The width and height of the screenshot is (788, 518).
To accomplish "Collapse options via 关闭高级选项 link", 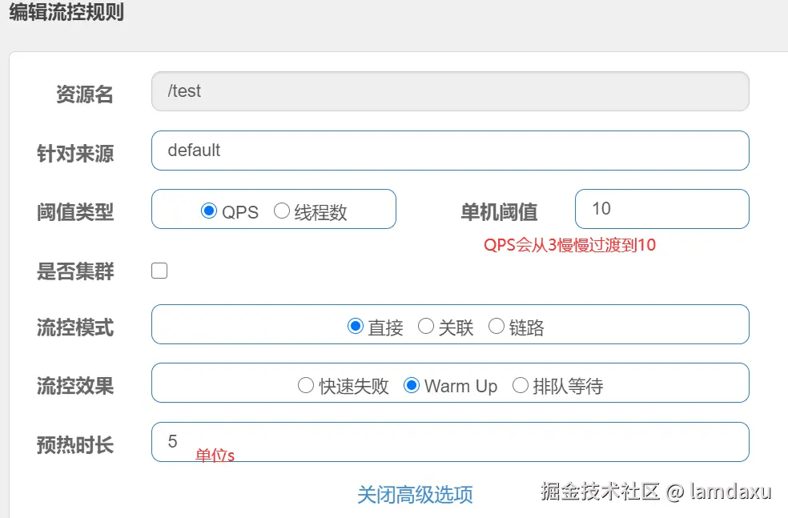I will 415,495.
